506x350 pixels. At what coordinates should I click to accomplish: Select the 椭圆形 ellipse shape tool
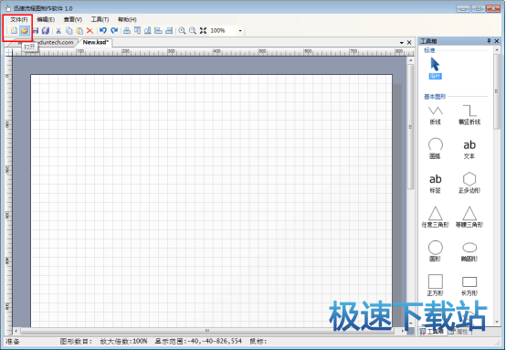[x=469, y=252]
